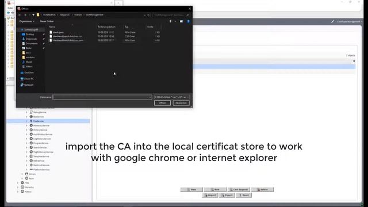Screen dimensions: 368x207
Task: Click the Cert Request button
Action: pos(239,189)
